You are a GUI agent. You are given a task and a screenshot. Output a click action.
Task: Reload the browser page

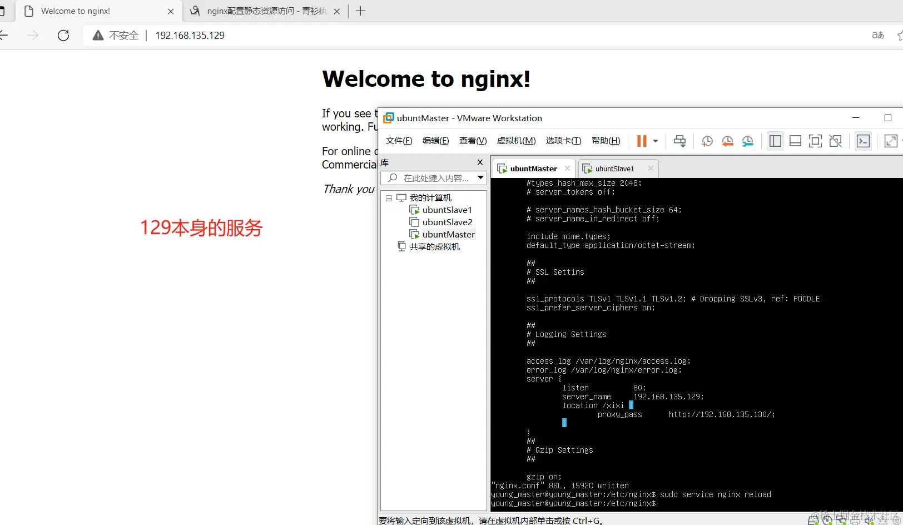tap(63, 36)
